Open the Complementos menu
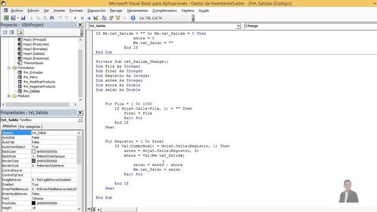377x212 pixels. click(164, 11)
